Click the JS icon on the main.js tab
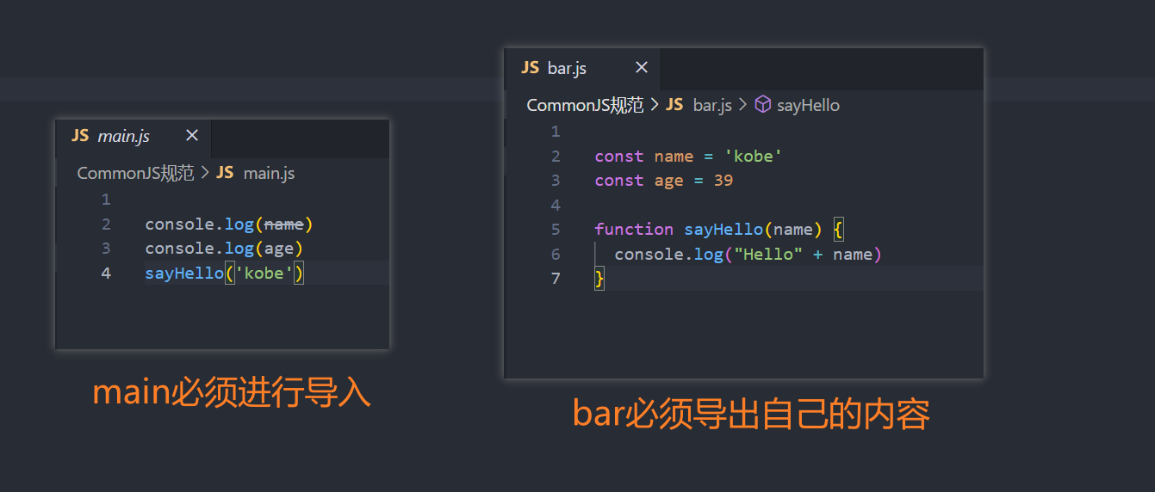Image resolution: width=1155 pixels, height=492 pixels. [80, 136]
